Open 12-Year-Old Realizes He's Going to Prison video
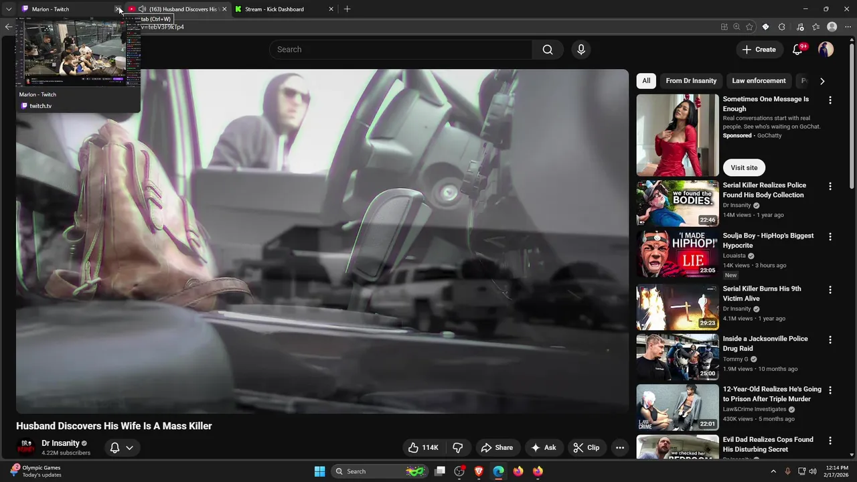857x482 pixels. [772, 394]
